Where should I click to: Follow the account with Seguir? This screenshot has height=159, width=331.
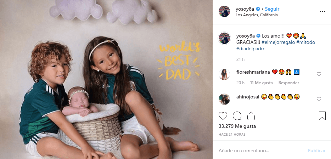pyautogui.click(x=272, y=9)
